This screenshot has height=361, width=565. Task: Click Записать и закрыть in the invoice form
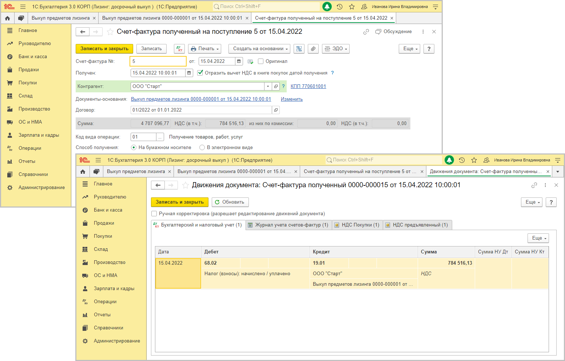click(104, 49)
